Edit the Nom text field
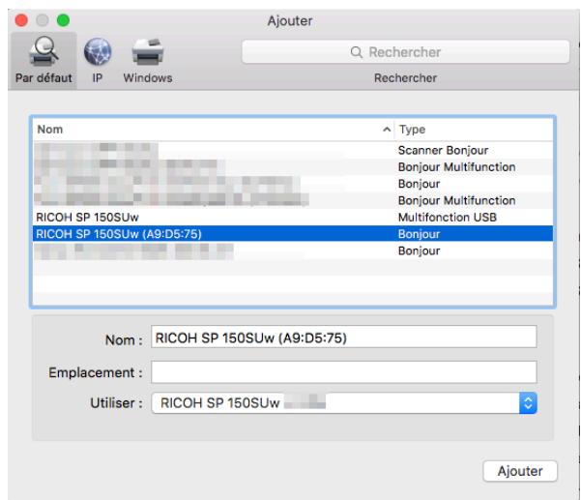 (x=344, y=337)
